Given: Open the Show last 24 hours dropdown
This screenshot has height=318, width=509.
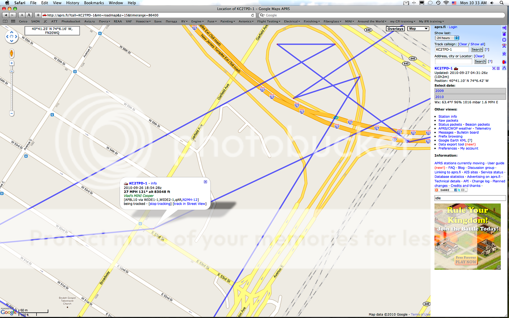Looking at the screenshot, I should coord(447,38).
